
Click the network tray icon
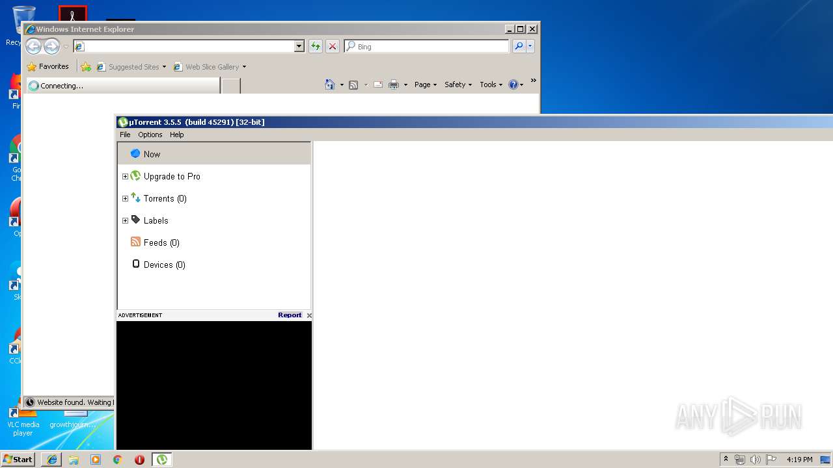coord(740,460)
